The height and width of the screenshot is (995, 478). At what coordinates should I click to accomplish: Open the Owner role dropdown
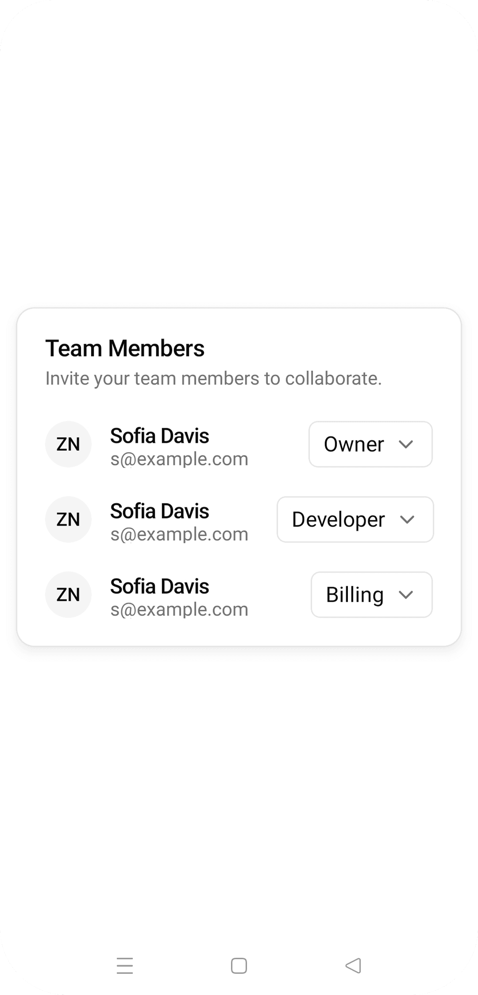click(x=370, y=444)
